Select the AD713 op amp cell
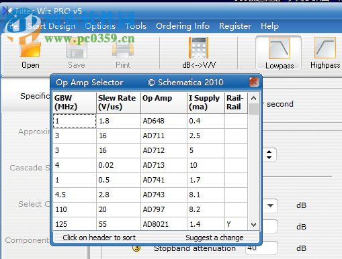 click(x=164, y=165)
